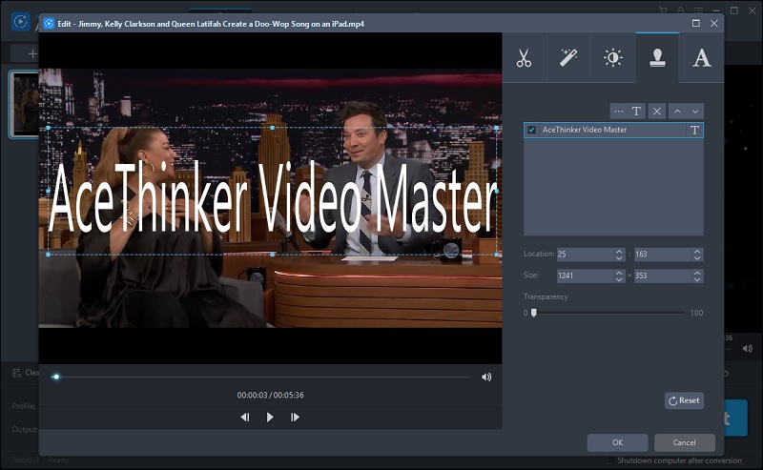
Task: Open the Trim scissors tab
Action: click(524, 58)
